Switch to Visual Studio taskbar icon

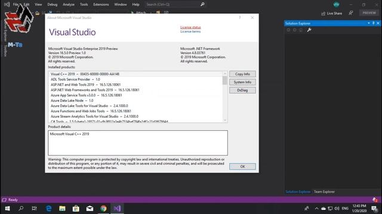117,209
